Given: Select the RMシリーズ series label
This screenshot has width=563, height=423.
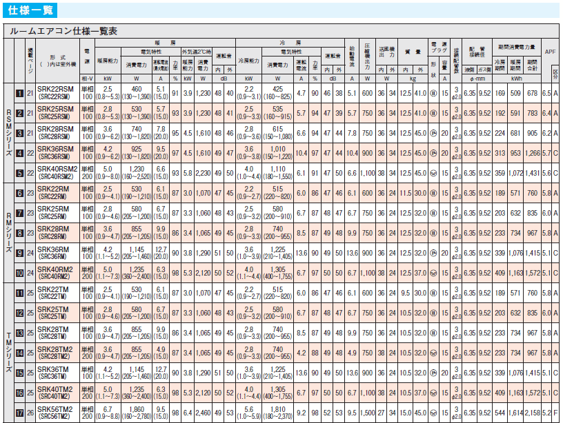Looking at the screenshot, I should coord(9,233).
